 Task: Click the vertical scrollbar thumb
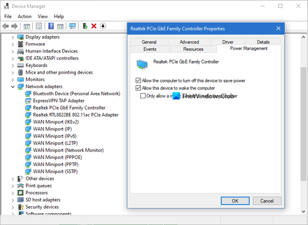[x=303, y=124]
